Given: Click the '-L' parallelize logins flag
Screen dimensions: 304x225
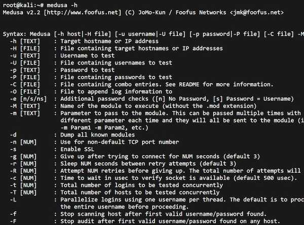Looking at the screenshot, I should (13, 200).
